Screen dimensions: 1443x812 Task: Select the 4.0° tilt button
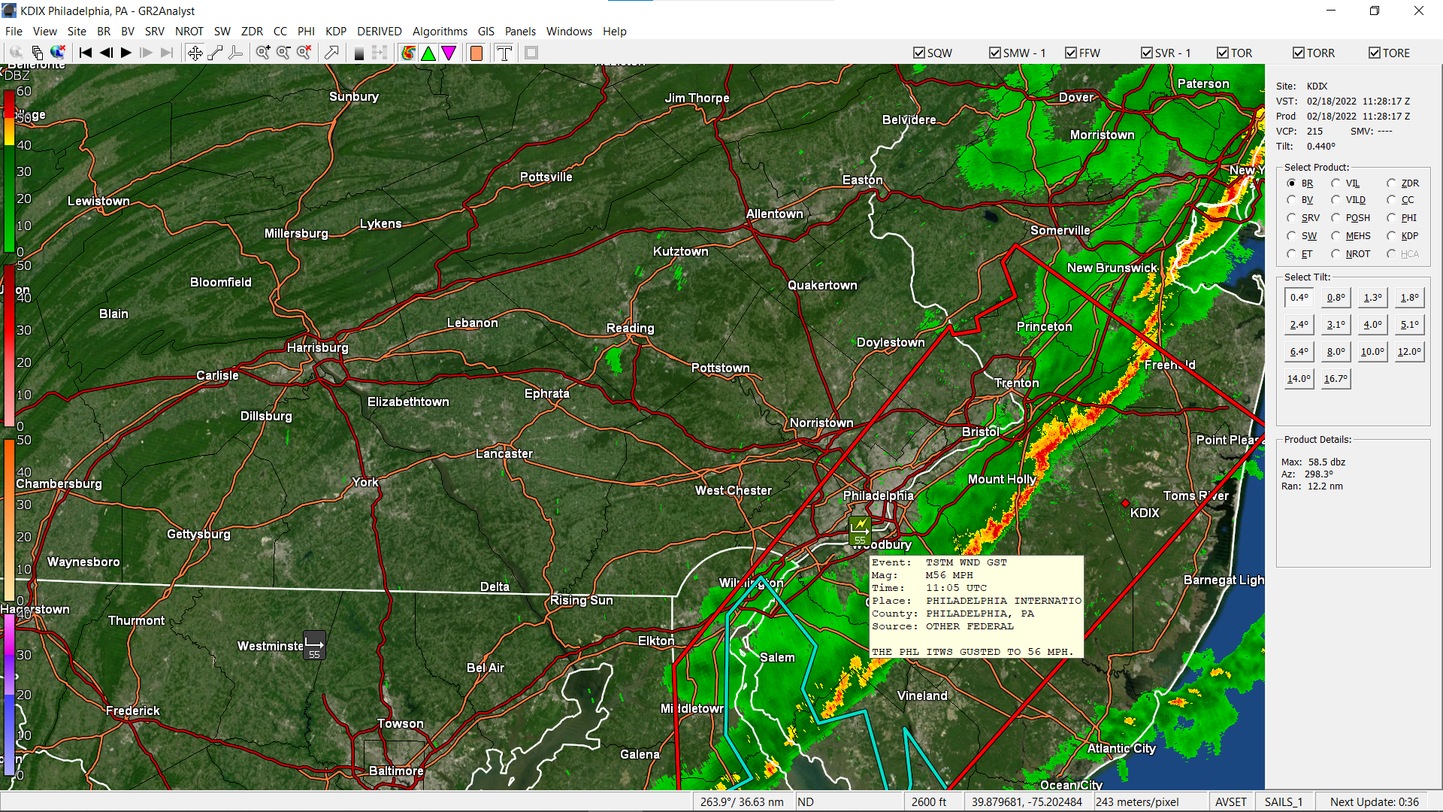click(x=1372, y=325)
